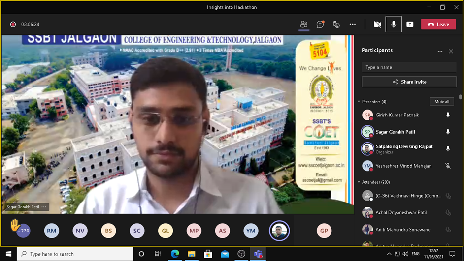Screen dimensions: 464x261
Task: Launch Microsoft Edge from taskbar
Action: 175,254
